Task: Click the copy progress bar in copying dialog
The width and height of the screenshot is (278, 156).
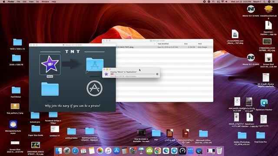Action: point(132,74)
